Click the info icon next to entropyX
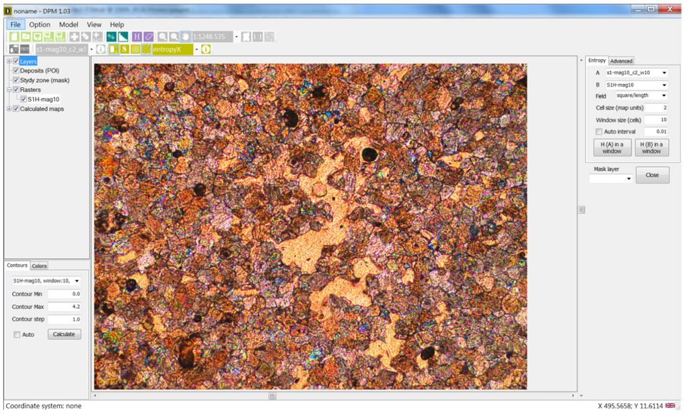Screen dimensions: 689x416 tap(206, 48)
